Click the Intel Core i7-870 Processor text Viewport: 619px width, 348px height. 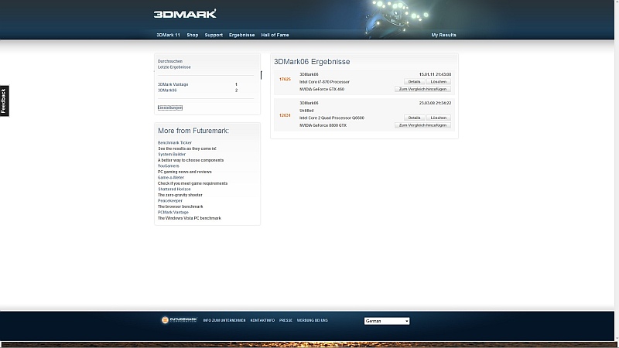[324, 82]
